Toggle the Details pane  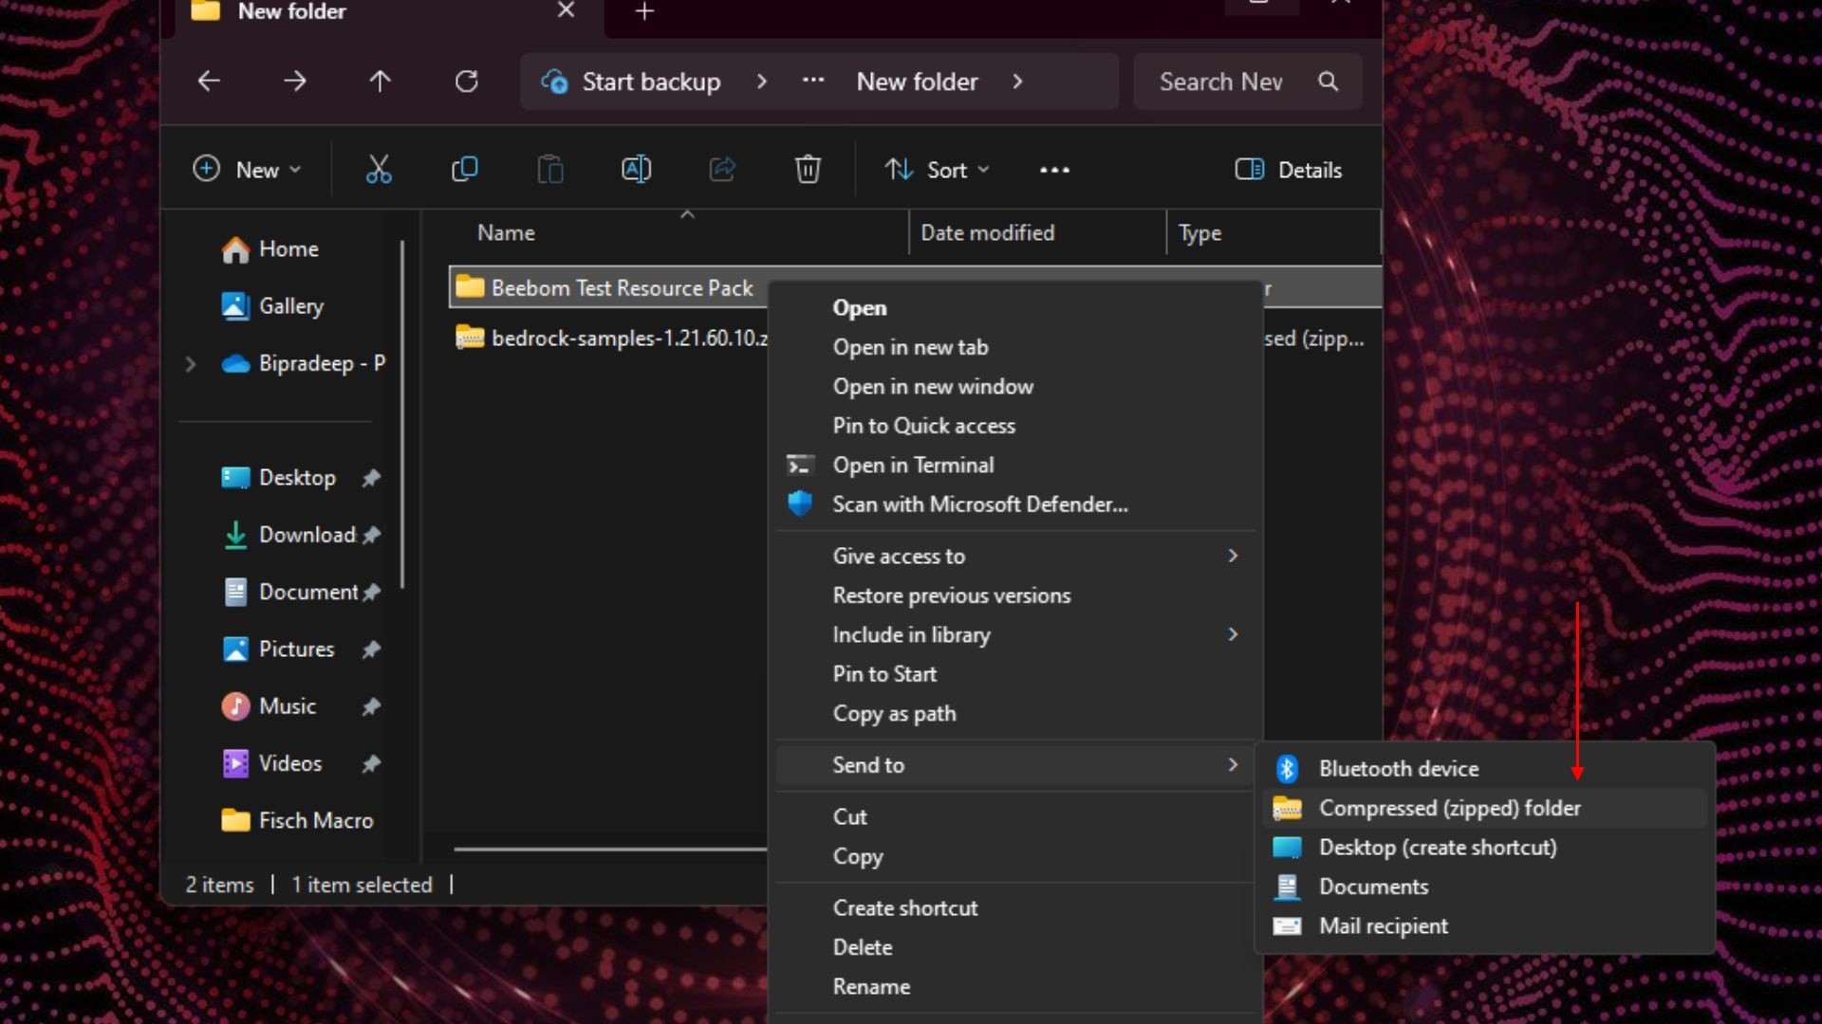click(x=1289, y=170)
